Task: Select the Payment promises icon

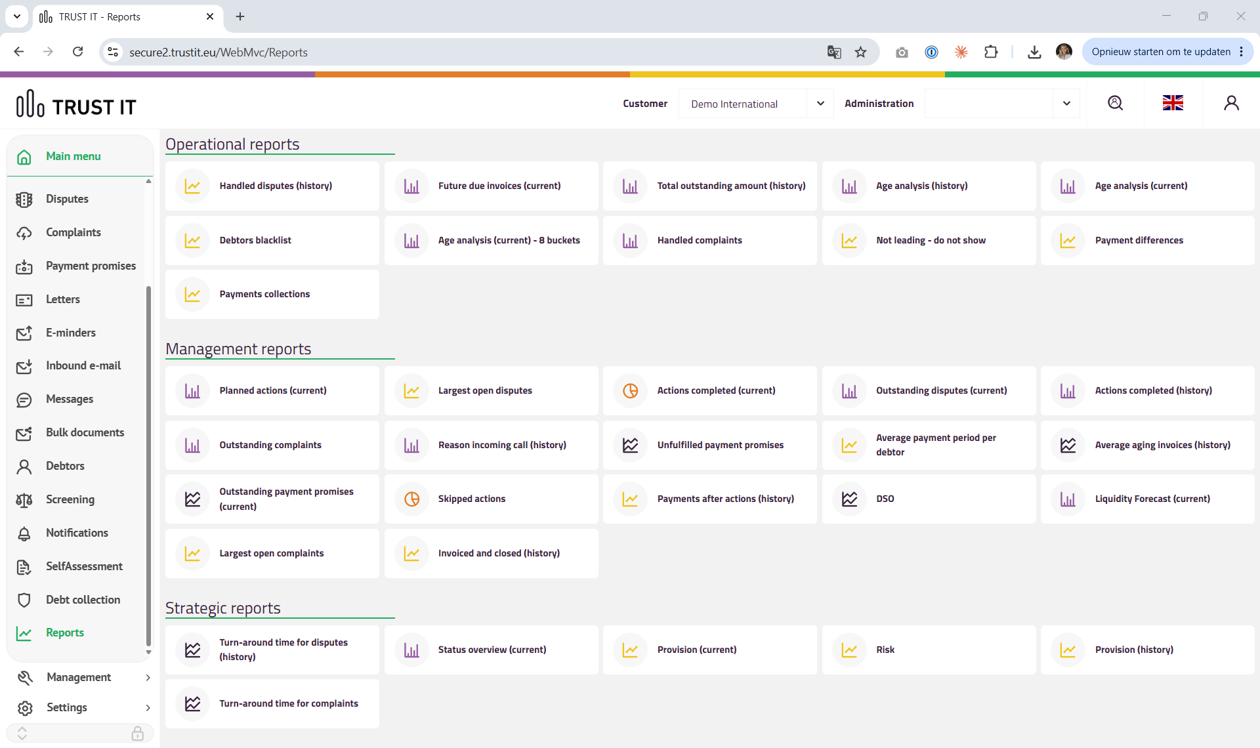Action: tap(24, 266)
